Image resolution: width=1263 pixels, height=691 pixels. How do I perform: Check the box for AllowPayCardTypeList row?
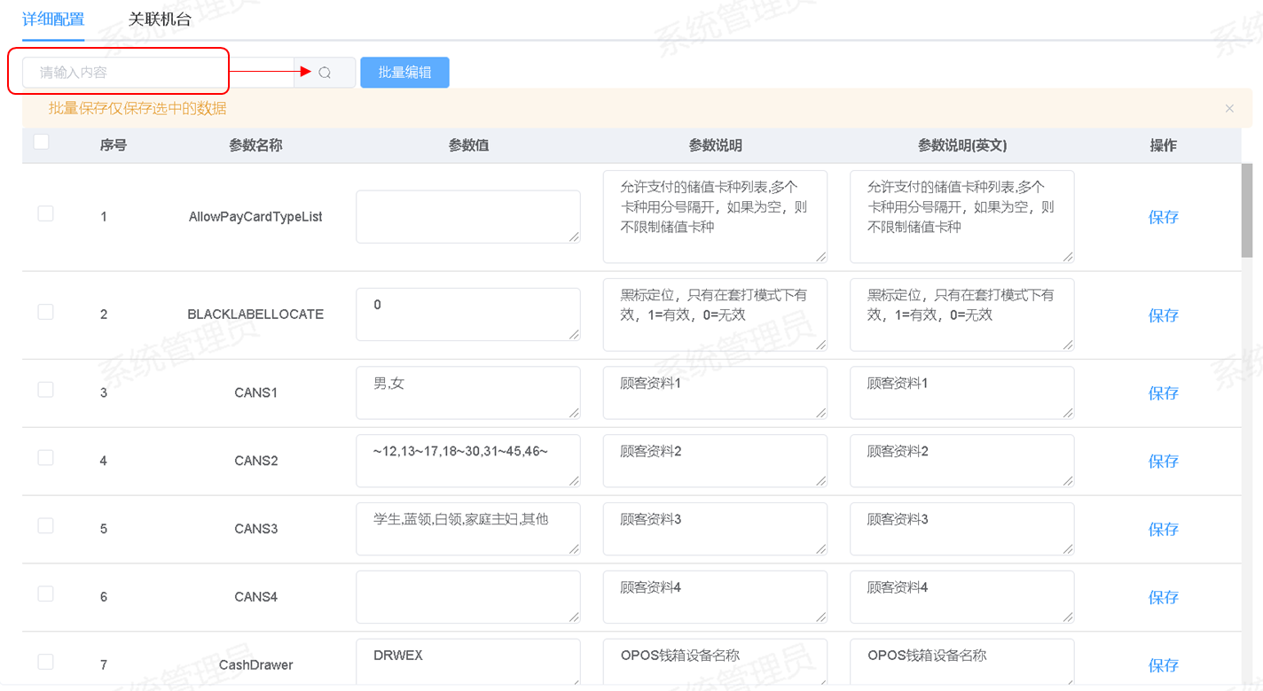(x=45, y=214)
